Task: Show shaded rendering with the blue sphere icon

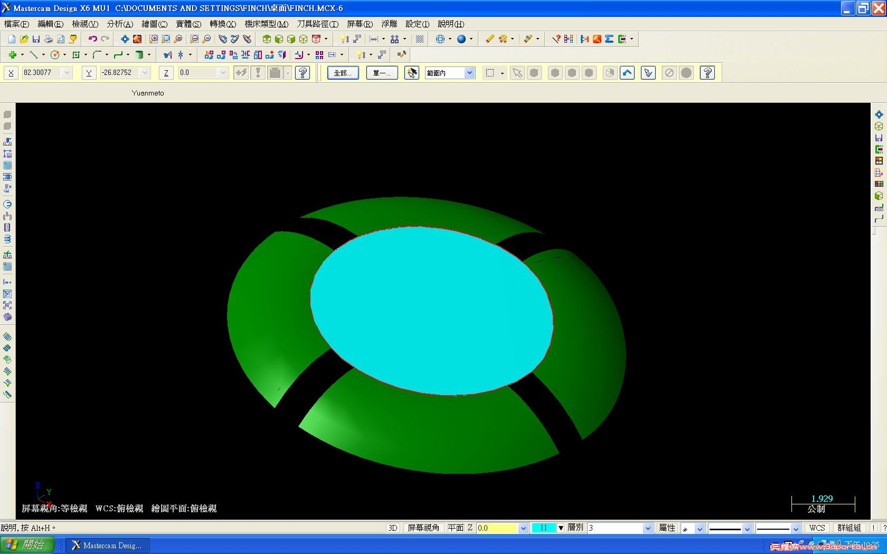Action: 461,39
